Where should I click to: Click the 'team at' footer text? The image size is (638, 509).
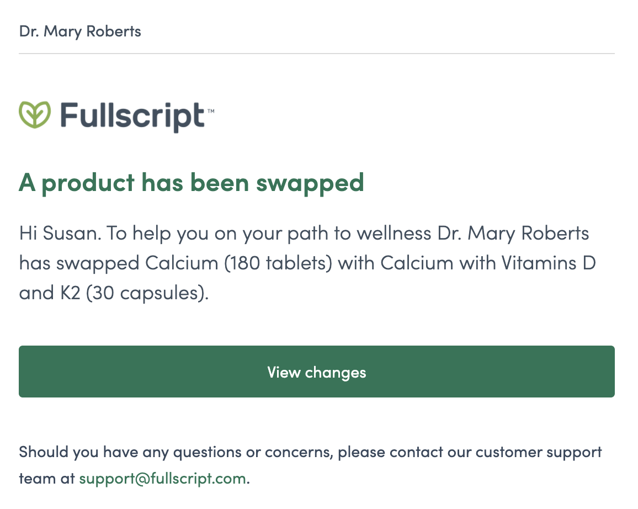[x=47, y=479]
